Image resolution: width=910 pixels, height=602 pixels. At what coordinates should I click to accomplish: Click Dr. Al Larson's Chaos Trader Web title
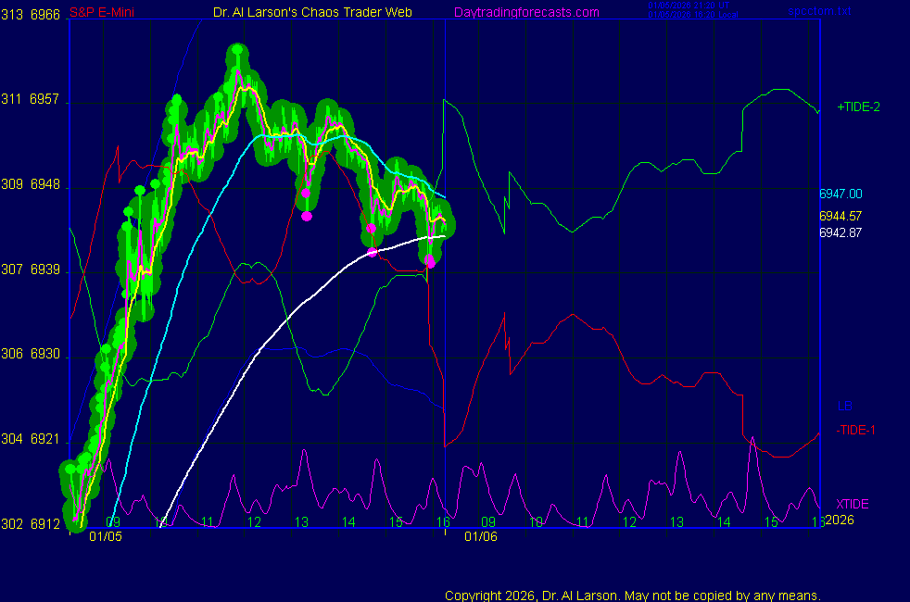pos(312,12)
